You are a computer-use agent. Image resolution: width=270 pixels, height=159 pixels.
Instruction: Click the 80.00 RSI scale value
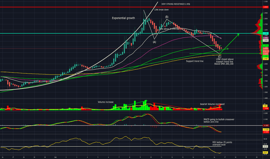point(265,139)
